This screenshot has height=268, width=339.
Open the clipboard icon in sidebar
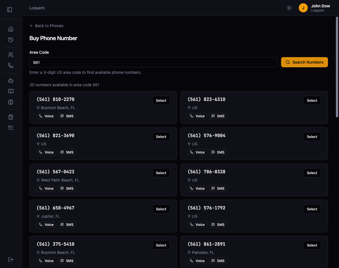point(11,117)
